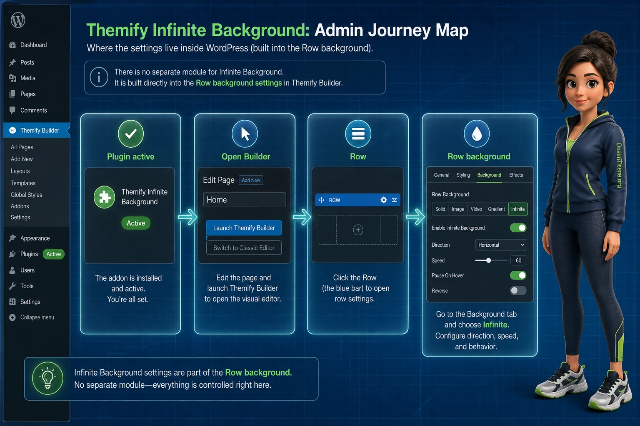Collapse the row using ROW bar arrow
640x426 pixels.
394,200
